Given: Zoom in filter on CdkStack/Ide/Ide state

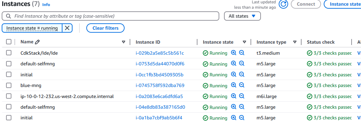Looking at the screenshot, I should click(234, 53).
